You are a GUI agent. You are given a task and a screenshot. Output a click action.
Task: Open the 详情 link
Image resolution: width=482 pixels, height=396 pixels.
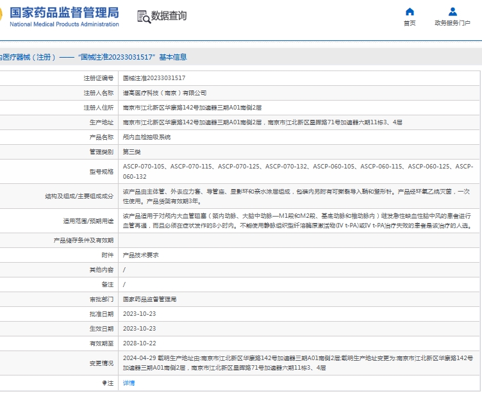click(129, 383)
